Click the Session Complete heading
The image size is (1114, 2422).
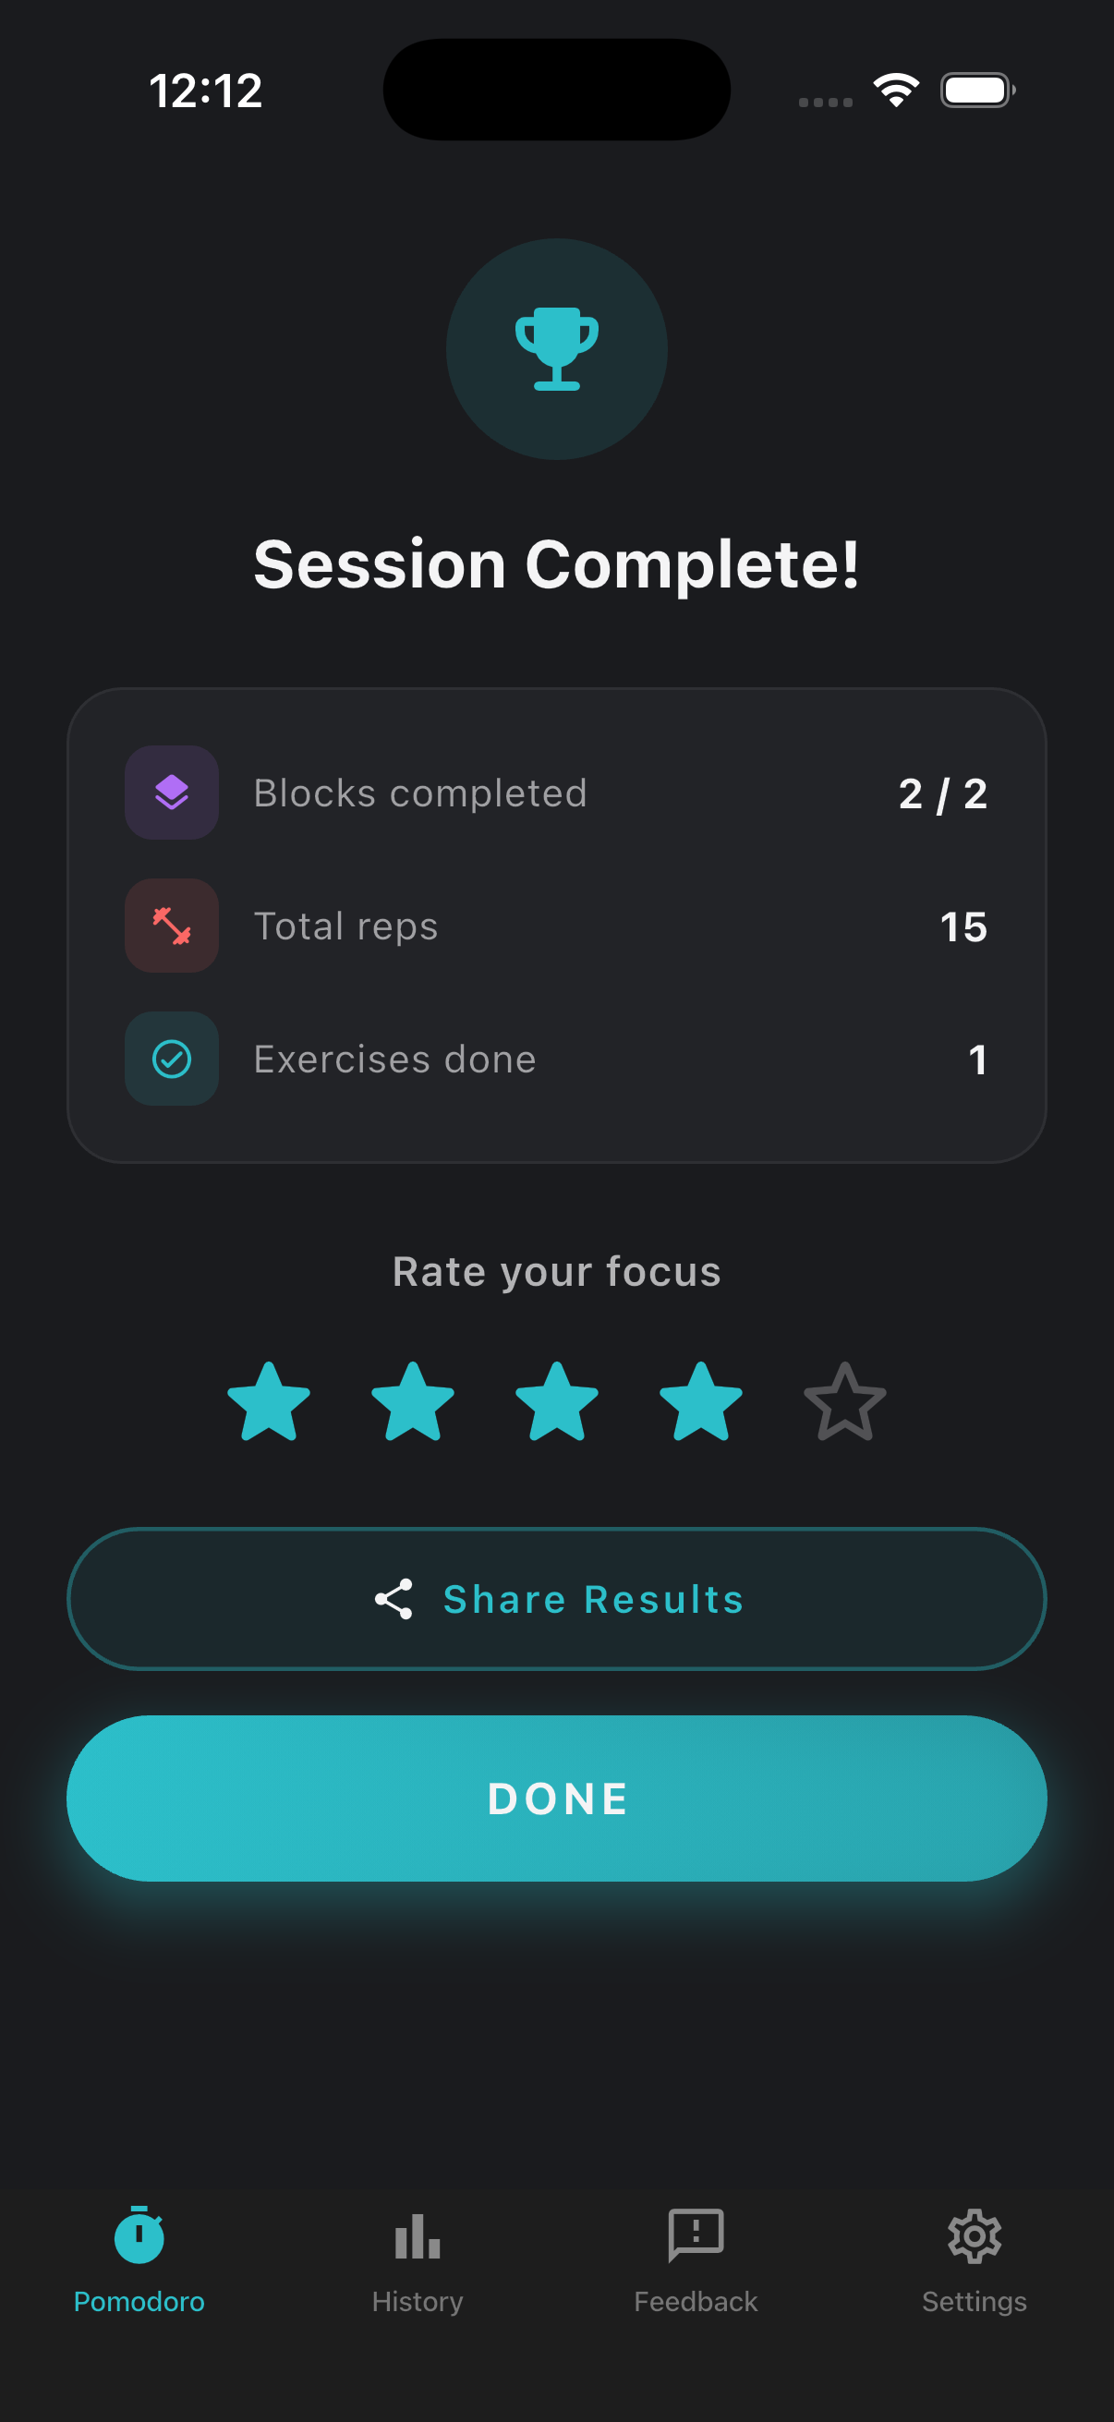pyautogui.click(x=556, y=564)
